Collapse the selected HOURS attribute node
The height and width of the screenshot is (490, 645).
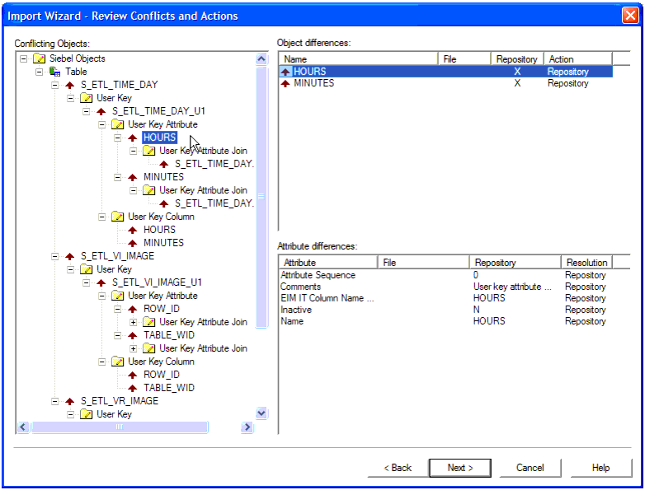[x=118, y=138]
